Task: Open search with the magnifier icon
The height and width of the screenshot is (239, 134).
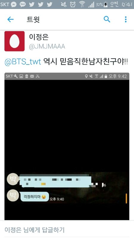Action: tap(107, 19)
